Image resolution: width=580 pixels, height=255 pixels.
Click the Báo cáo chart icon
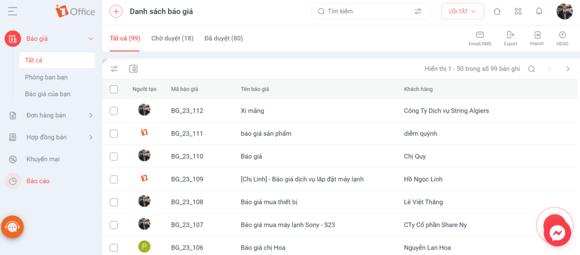[12, 181]
